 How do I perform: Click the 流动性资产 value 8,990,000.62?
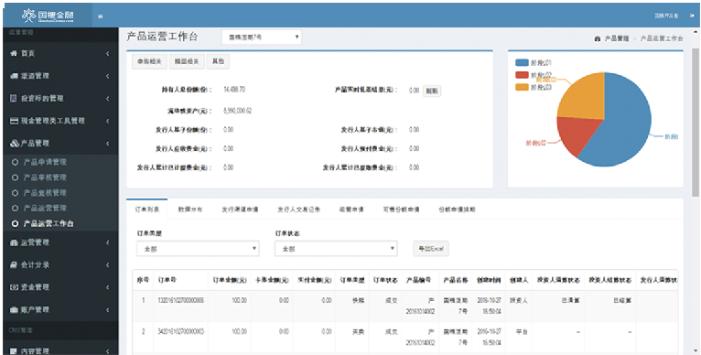tap(237, 111)
